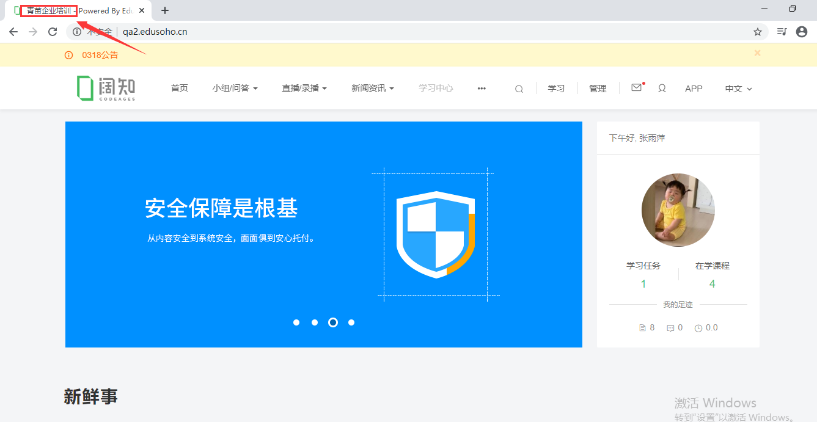Screen dimensions: 817x422
Task: Open the media control playlist icon
Action: (x=782, y=32)
